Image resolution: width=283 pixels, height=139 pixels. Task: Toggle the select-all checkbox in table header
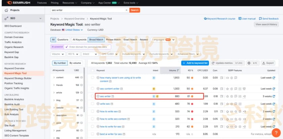[x=92, y=71]
